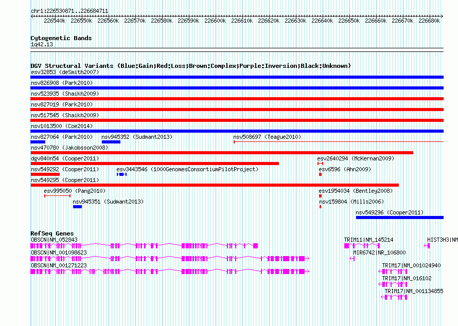458x326 pixels.
Task: Select the nsv945352 (Sudmant2013) blue bar
Action: coord(111,142)
